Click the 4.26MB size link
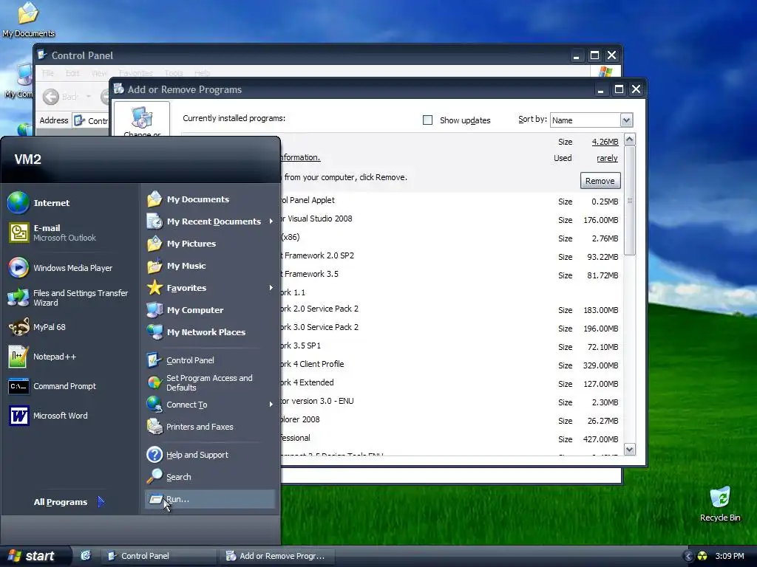 (605, 142)
